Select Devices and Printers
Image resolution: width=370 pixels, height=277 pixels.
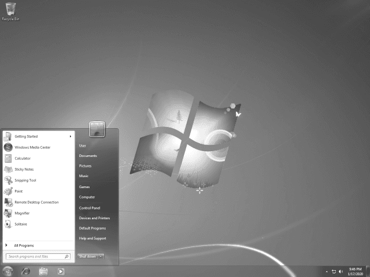point(94,218)
